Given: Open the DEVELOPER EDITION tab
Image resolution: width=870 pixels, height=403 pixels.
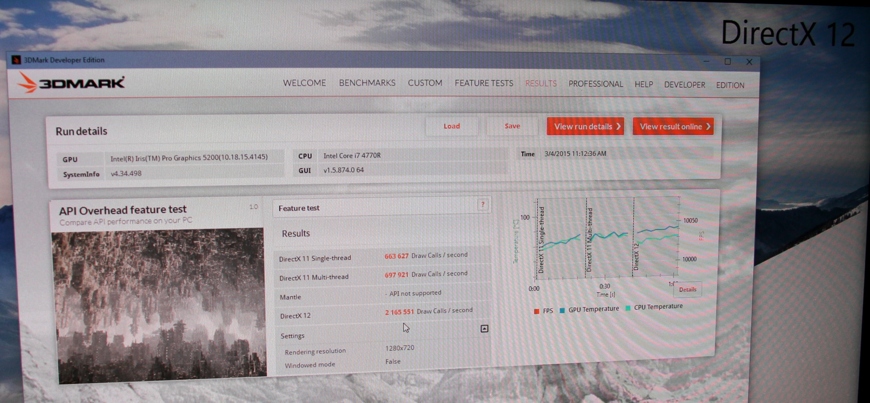Looking at the screenshot, I should [704, 85].
